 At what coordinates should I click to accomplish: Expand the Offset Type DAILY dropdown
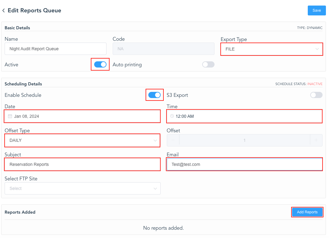coord(82,140)
